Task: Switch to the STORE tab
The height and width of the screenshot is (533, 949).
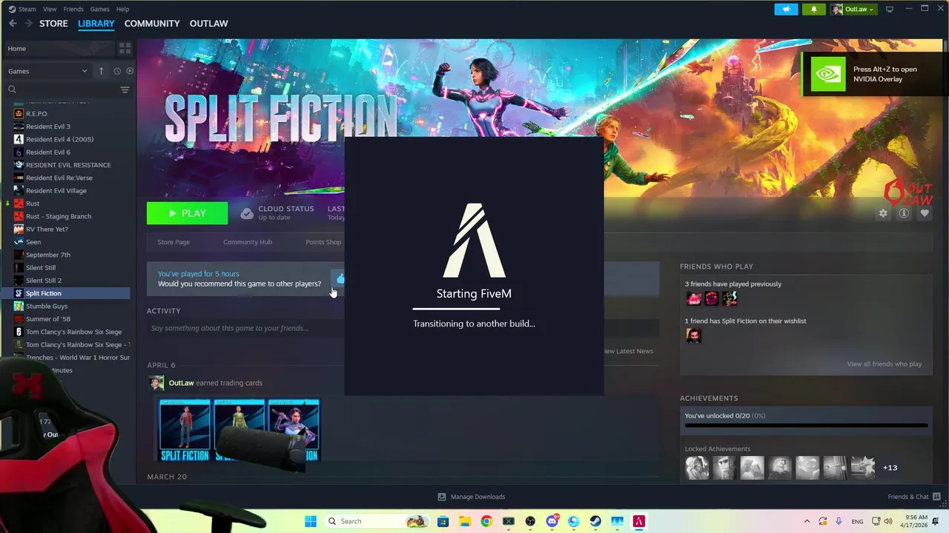Action: (x=53, y=24)
